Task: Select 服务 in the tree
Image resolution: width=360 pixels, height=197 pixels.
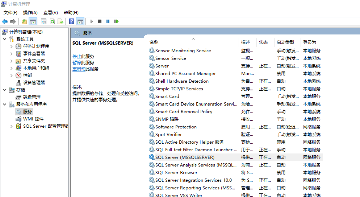Action: 27,111
